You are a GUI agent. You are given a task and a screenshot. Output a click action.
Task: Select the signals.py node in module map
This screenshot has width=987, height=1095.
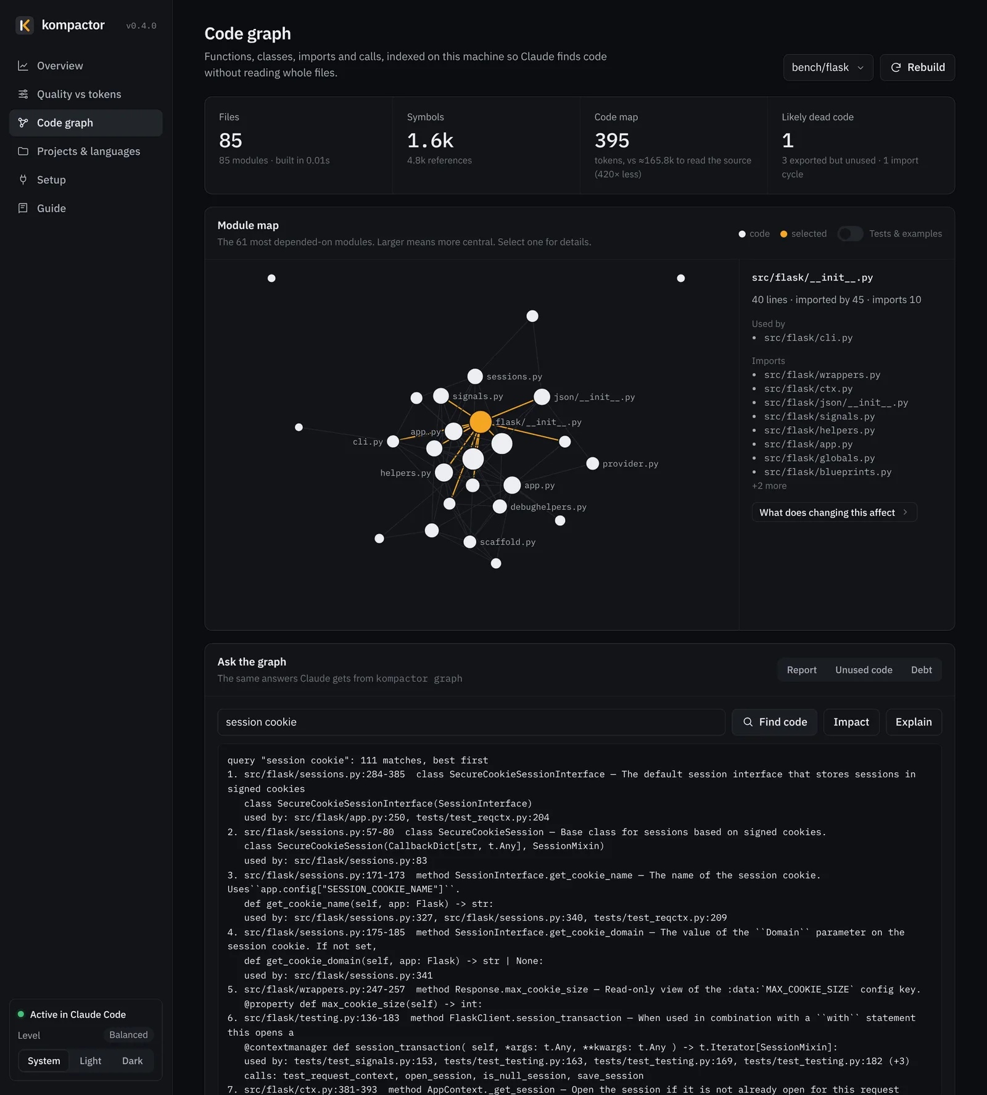coord(441,396)
